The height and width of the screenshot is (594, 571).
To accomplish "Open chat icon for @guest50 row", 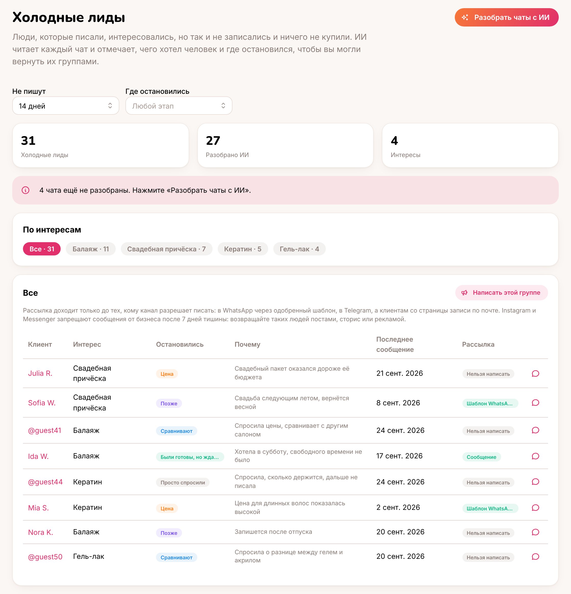I will pos(535,557).
